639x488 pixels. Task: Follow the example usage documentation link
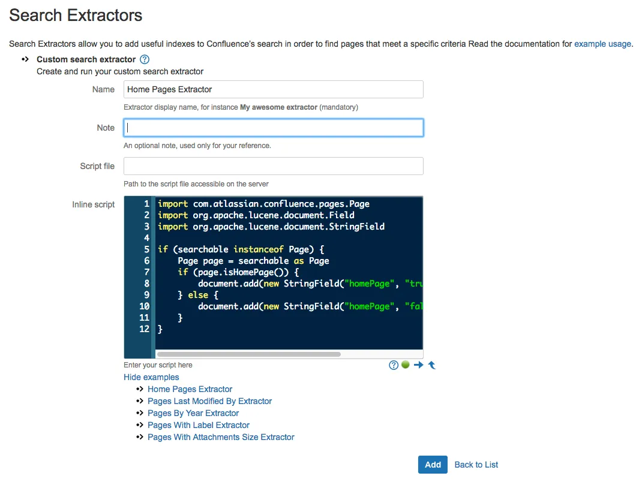[602, 44]
